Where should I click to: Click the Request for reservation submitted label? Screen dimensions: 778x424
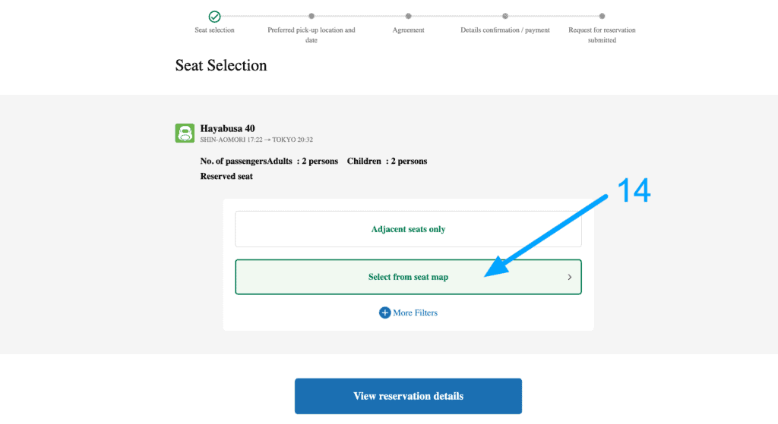[x=602, y=35]
